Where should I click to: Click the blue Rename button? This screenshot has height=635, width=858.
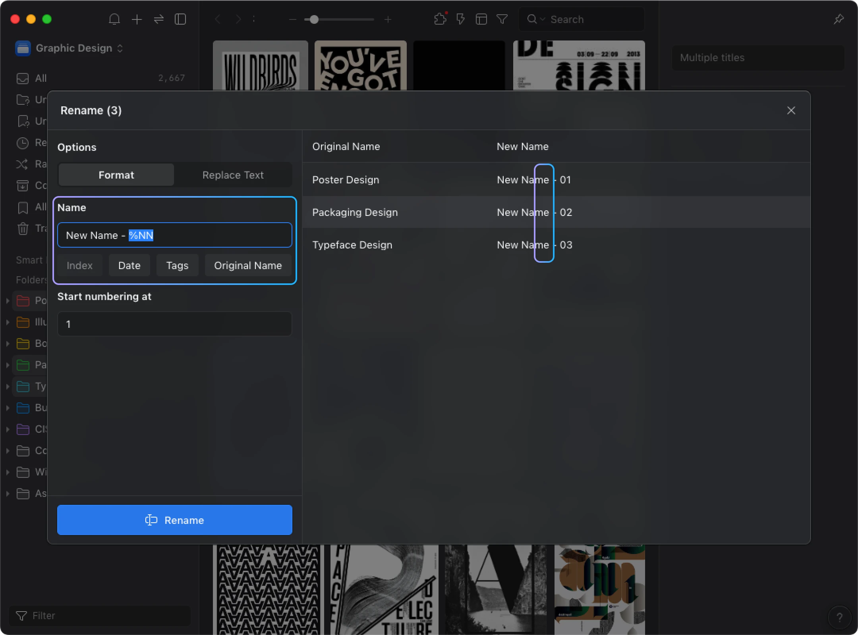tap(175, 520)
